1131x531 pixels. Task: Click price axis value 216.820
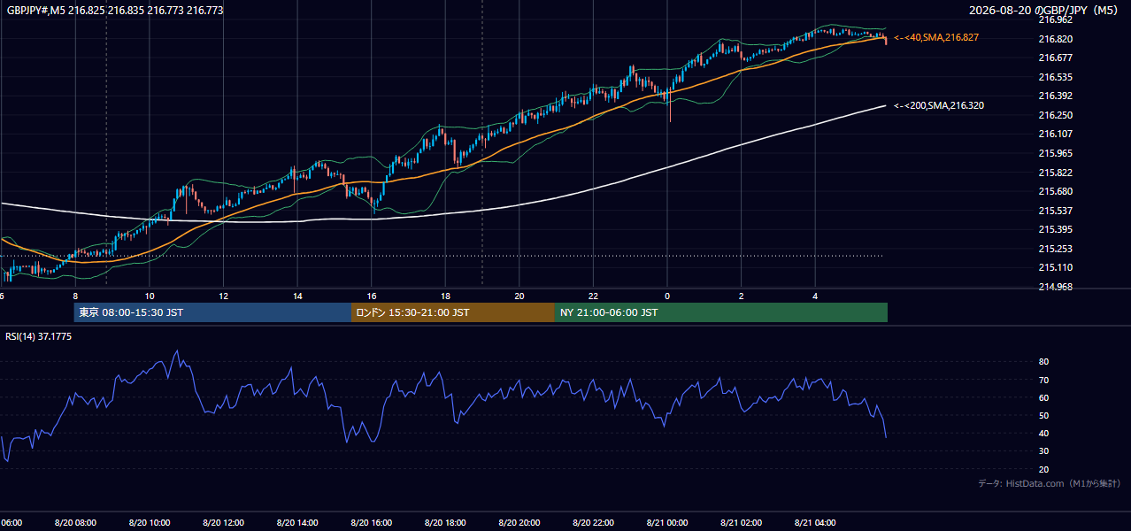(x=1055, y=39)
